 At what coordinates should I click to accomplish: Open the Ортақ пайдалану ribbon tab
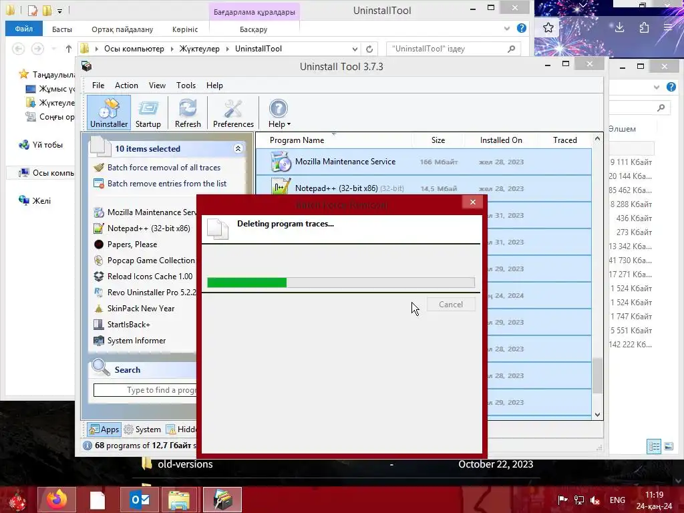[x=122, y=29]
